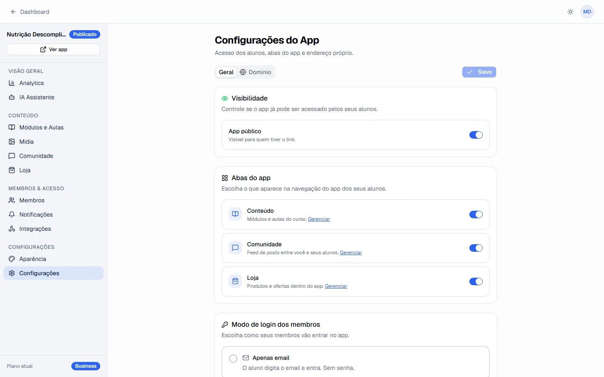Click the Visibilidade eye icon
The width and height of the screenshot is (604, 377).
click(x=225, y=98)
